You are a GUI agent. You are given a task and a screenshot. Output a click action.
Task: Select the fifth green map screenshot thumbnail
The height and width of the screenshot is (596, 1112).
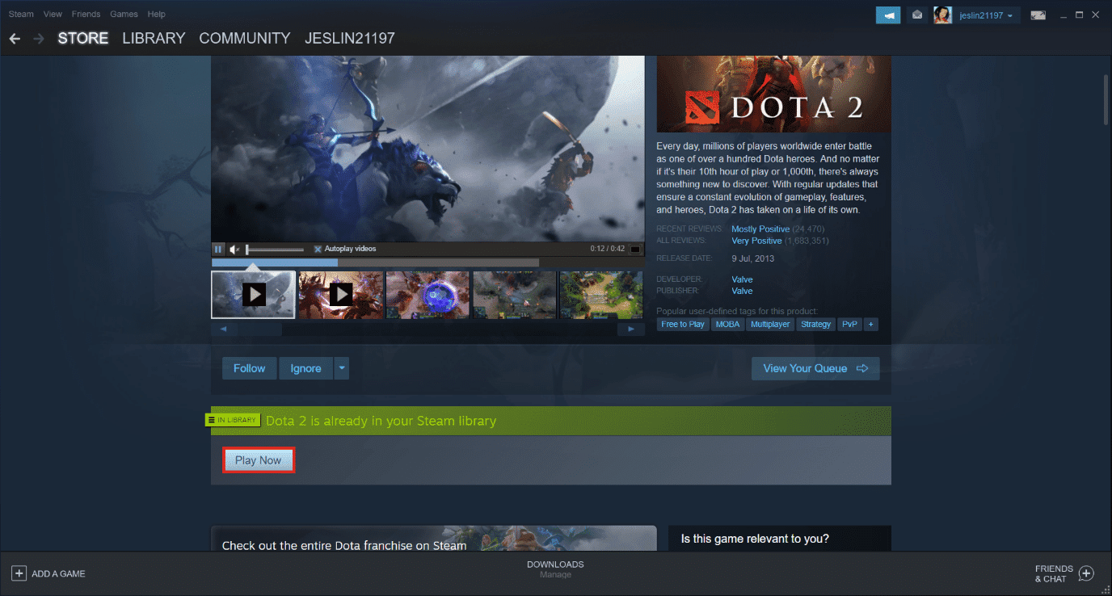tap(602, 295)
